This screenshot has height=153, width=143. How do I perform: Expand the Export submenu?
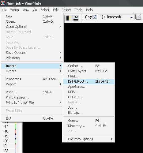coord(32,71)
